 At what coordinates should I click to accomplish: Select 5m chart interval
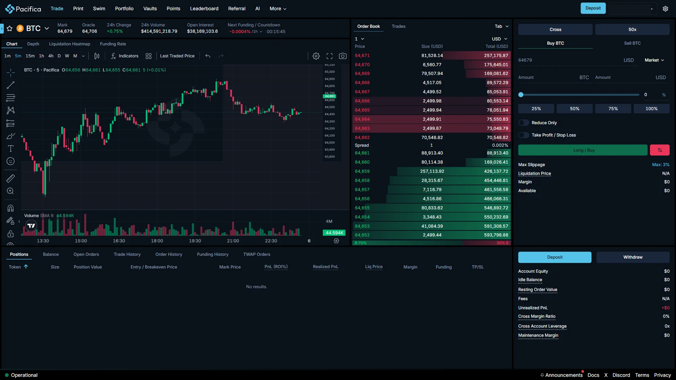click(x=18, y=56)
